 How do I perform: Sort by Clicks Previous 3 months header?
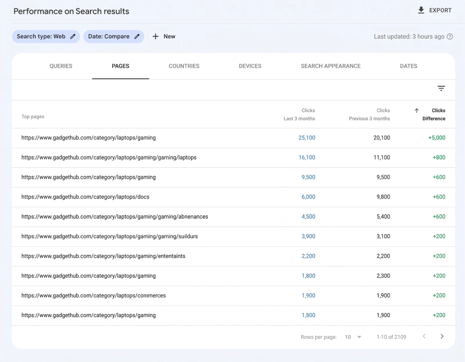369,115
